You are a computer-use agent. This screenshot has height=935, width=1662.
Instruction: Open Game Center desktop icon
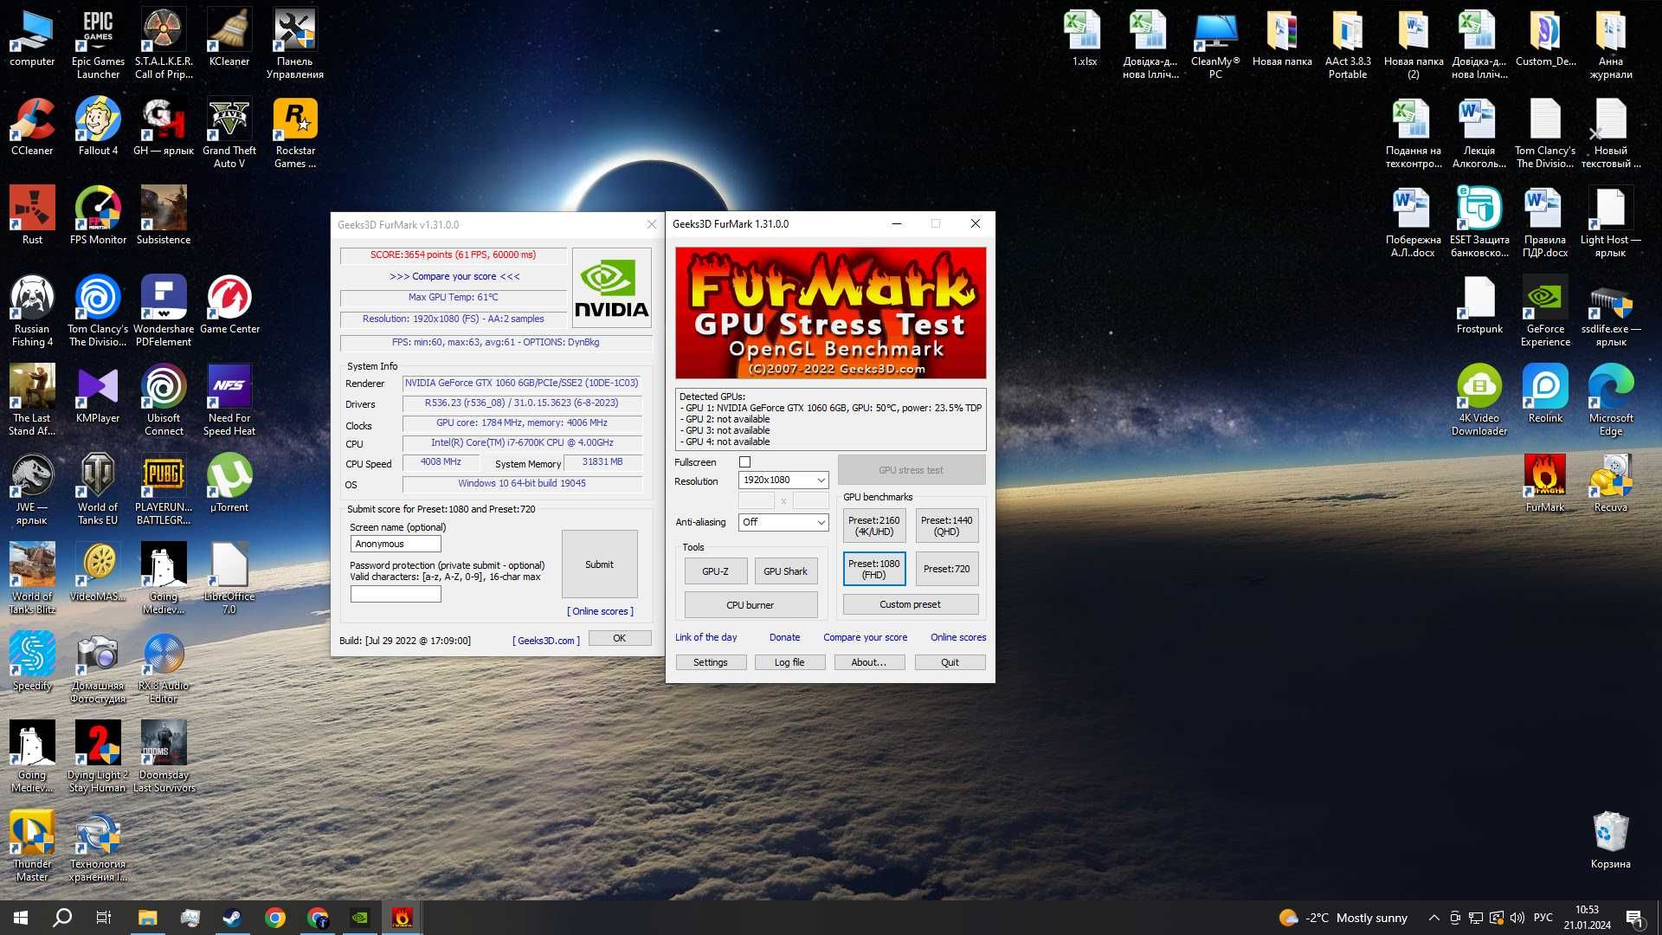(229, 305)
